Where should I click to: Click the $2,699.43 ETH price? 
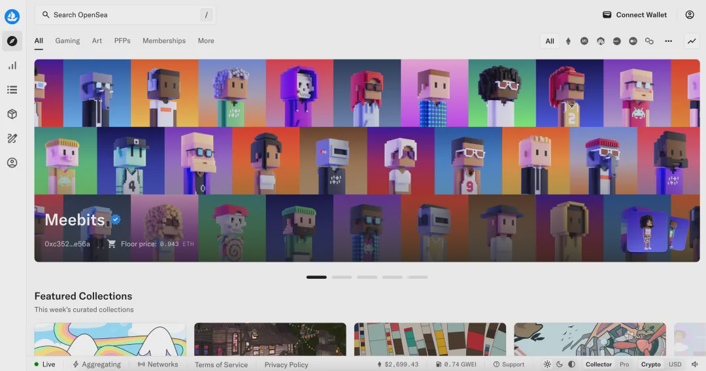(x=397, y=364)
